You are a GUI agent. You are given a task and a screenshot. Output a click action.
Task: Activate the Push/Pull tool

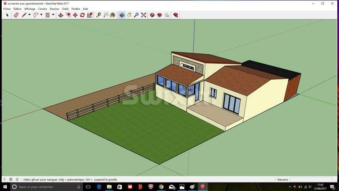61,15
